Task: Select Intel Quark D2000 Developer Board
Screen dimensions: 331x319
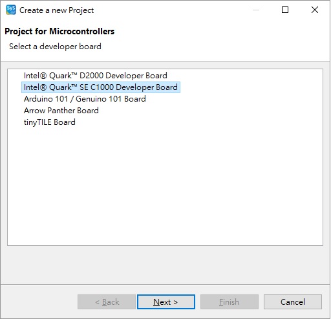Action: [x=96, y=76]
